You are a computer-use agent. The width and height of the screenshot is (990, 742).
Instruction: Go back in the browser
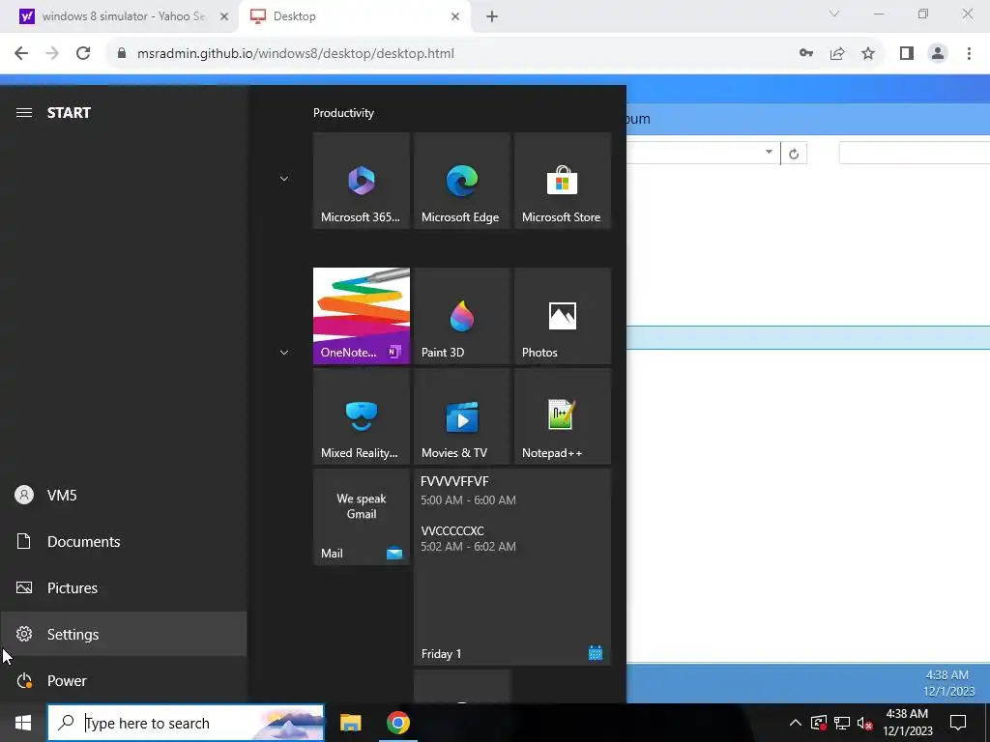21,54
